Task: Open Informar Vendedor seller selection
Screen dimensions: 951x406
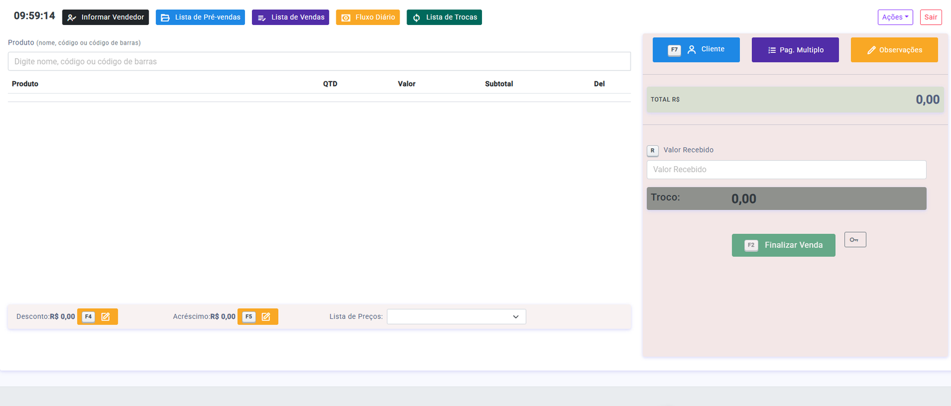Action: (x=105, y=17)
